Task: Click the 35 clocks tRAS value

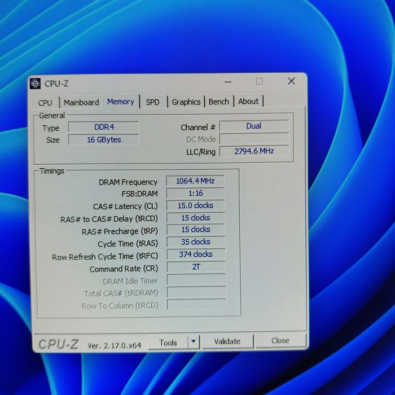Action: [196, 242]
